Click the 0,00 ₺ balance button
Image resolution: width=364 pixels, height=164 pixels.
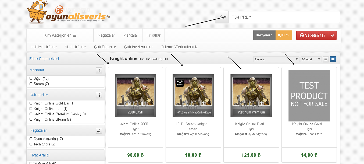pyautogui.click(x=284, y=35)
